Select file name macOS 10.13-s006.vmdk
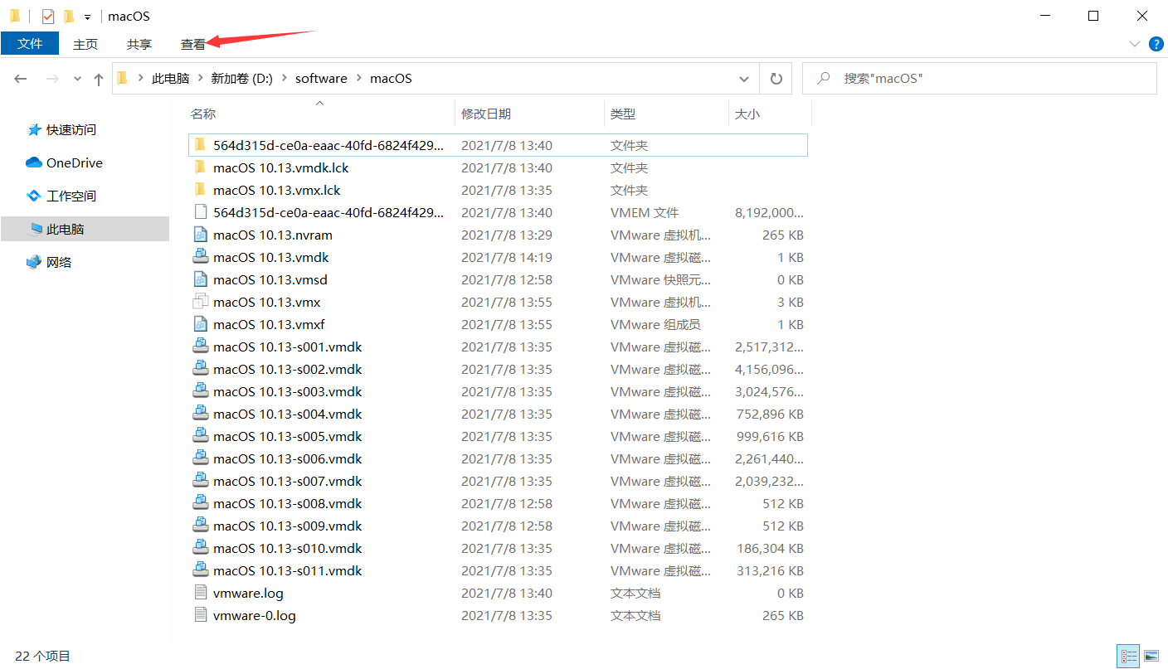Viewport: 1168px width, 669px height. (288, 458)
